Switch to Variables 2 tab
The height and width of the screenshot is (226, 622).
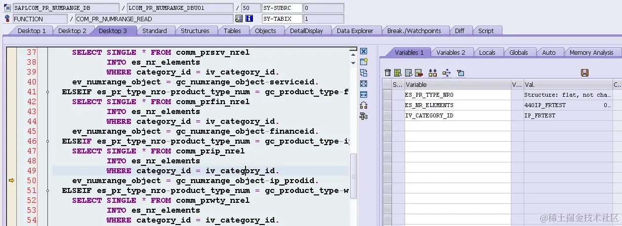click(x=451, y=52)
